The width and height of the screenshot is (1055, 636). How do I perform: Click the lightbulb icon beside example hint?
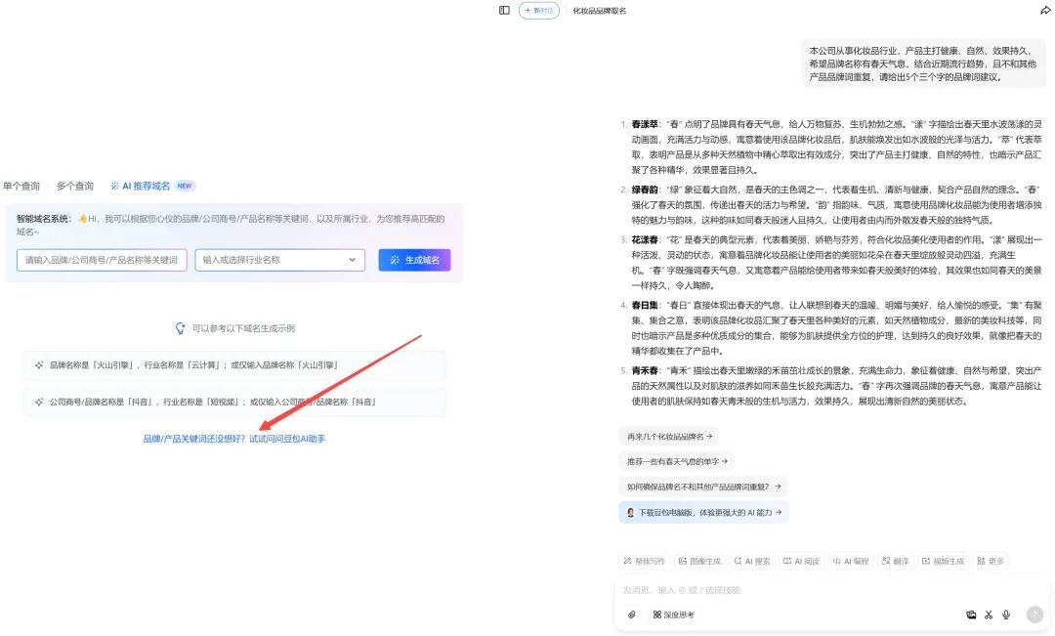[x=181, y=328]
